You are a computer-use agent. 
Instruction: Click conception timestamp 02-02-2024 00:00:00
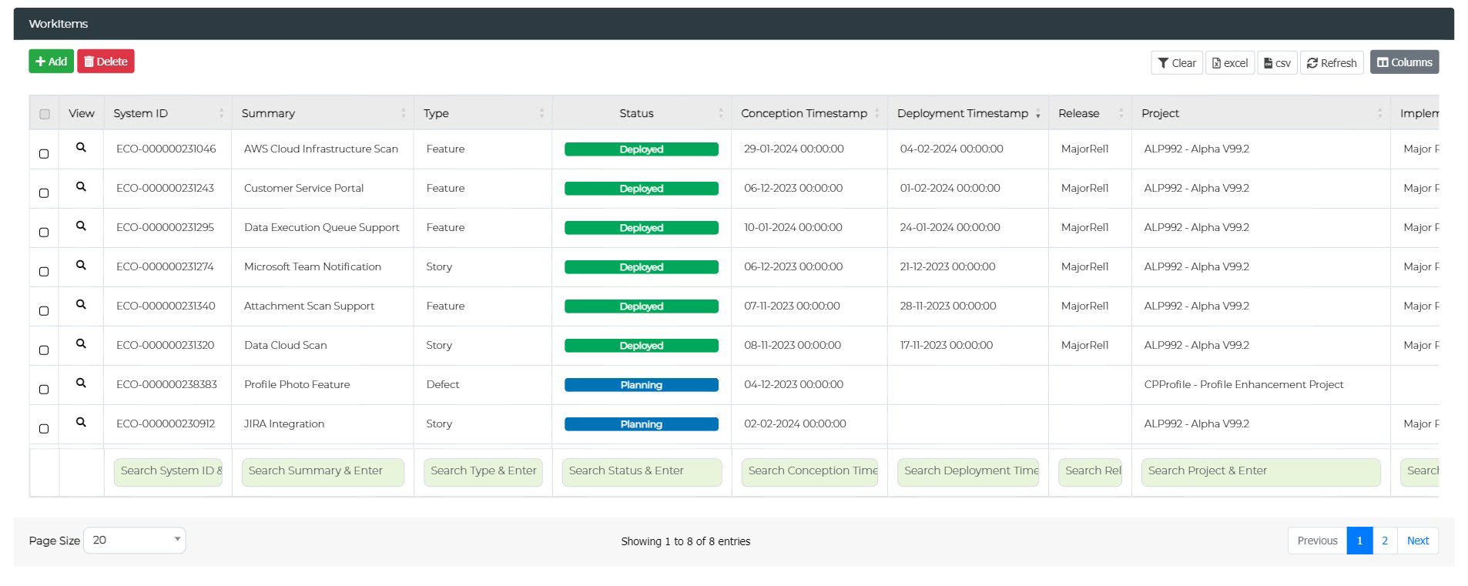click(x=795, y=424)
